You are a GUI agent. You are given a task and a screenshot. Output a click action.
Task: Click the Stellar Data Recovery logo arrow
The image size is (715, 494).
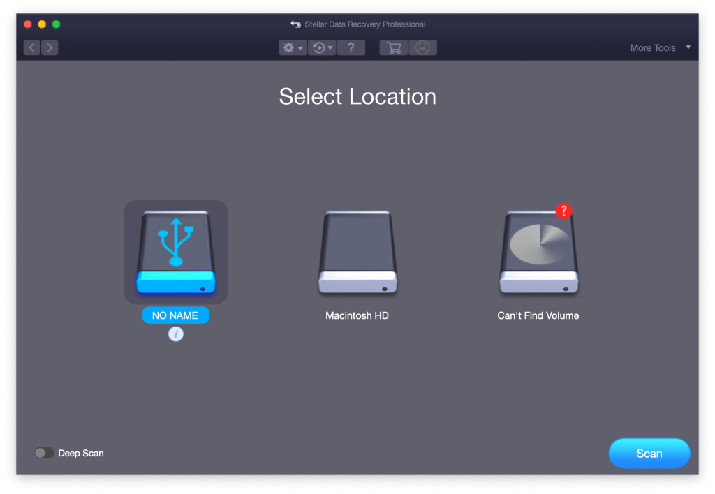point(294,24)
